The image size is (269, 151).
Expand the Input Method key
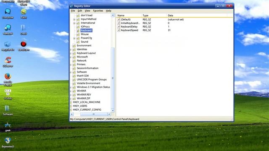[74, 19]
